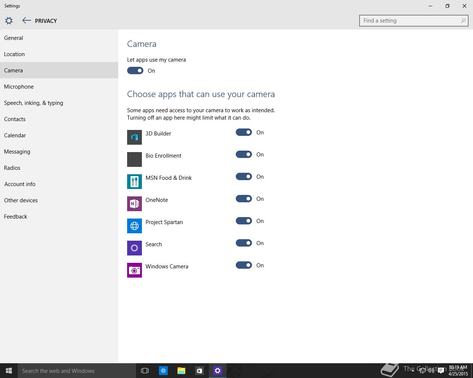Open Account info privacy settings
The width and height of the screenshot is (473, 378).
point(59,184)
